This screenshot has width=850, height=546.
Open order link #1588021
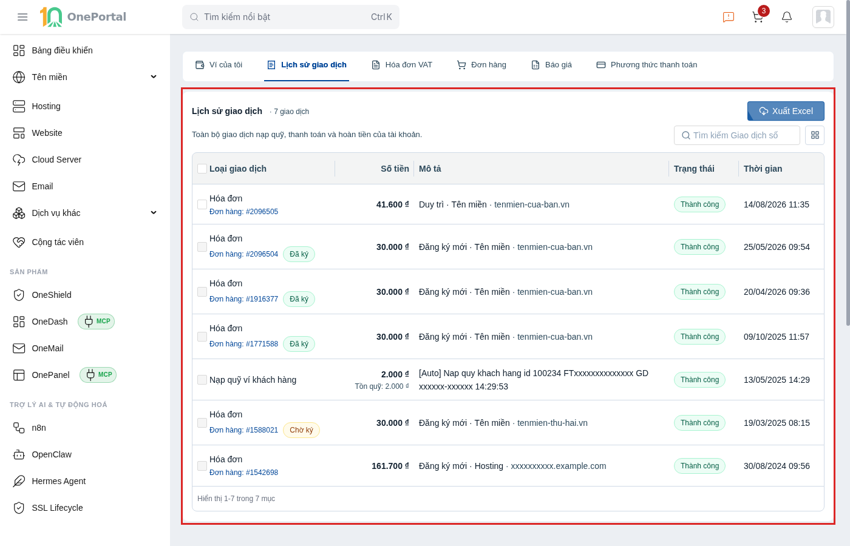[243, 430]
